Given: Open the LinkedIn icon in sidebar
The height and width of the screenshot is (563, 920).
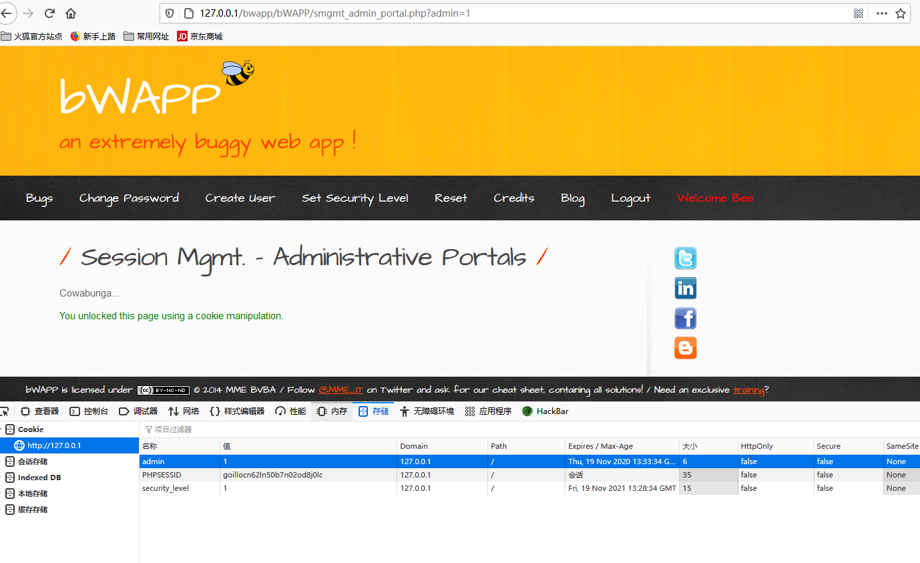Looking at the screenshot, I should click(686, 289).
